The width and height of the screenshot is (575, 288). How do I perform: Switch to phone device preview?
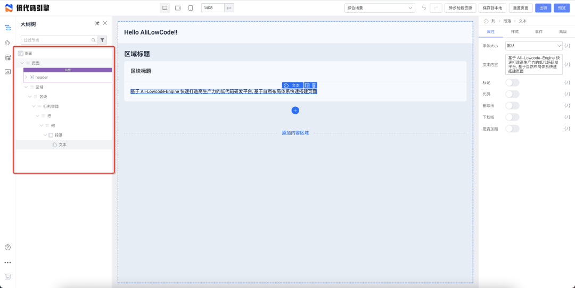tap(191, 8)
